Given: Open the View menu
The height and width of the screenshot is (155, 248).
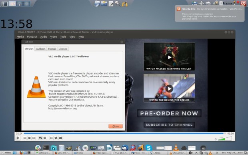Looking at the screenshot, I should click(x=72, y=37).
